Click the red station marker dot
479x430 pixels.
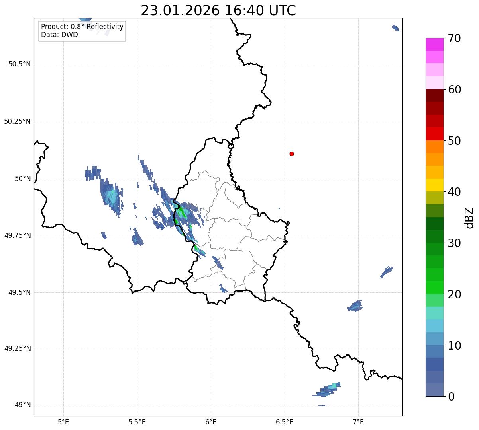(x=292, y=154)
